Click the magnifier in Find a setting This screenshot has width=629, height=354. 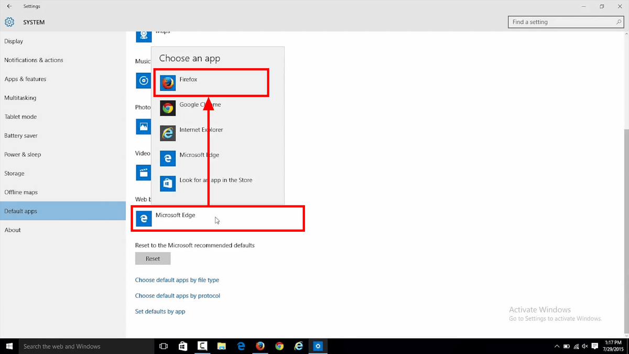(619, 22)
